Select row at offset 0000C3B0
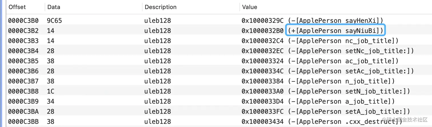The image size is (432, 127). [23, 21]
